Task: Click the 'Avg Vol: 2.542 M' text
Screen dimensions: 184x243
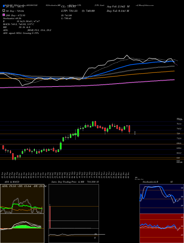Action: tap(118, 7)
